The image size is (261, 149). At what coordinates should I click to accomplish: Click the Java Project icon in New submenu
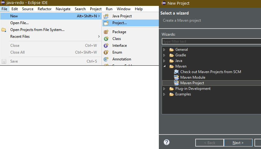click(x=106, y=16)
